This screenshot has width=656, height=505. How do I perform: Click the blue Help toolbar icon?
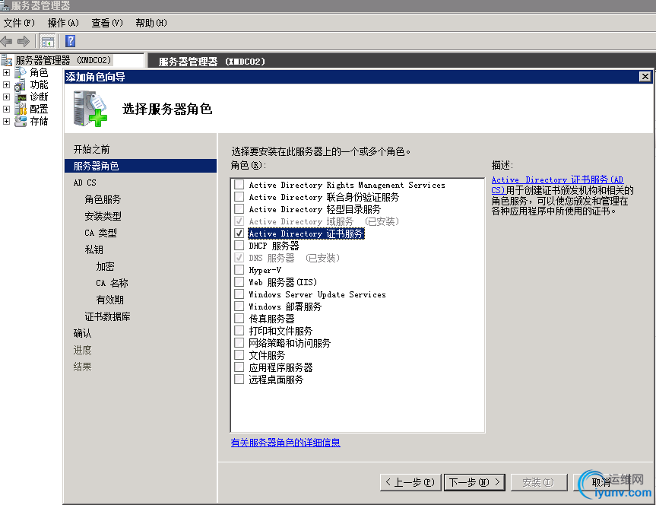coord(71,41)
